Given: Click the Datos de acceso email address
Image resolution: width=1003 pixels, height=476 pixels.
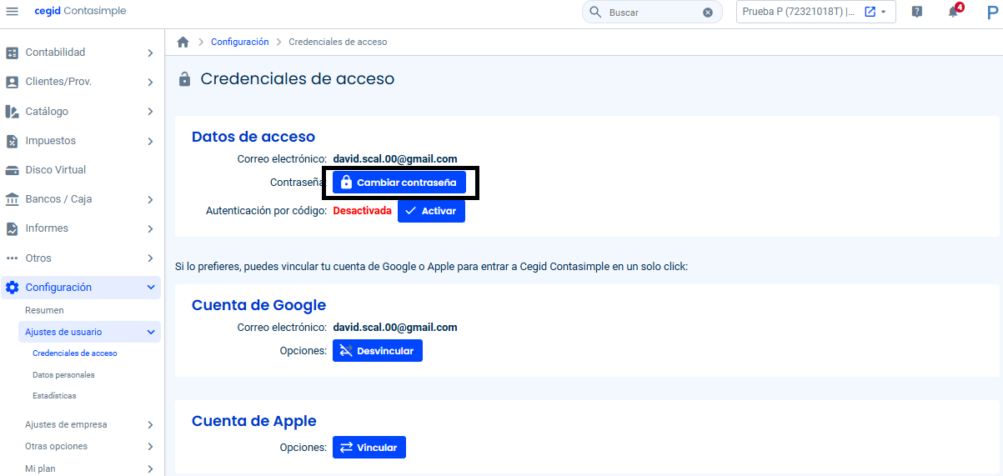Looking at the screenshot, I should click(395, 158).
